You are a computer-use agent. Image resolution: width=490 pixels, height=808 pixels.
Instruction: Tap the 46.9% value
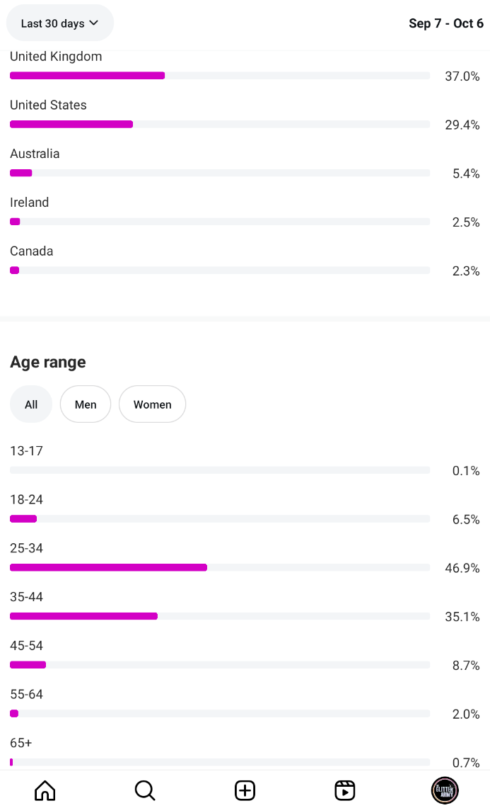pyautogui.click(x=462, y=568)
